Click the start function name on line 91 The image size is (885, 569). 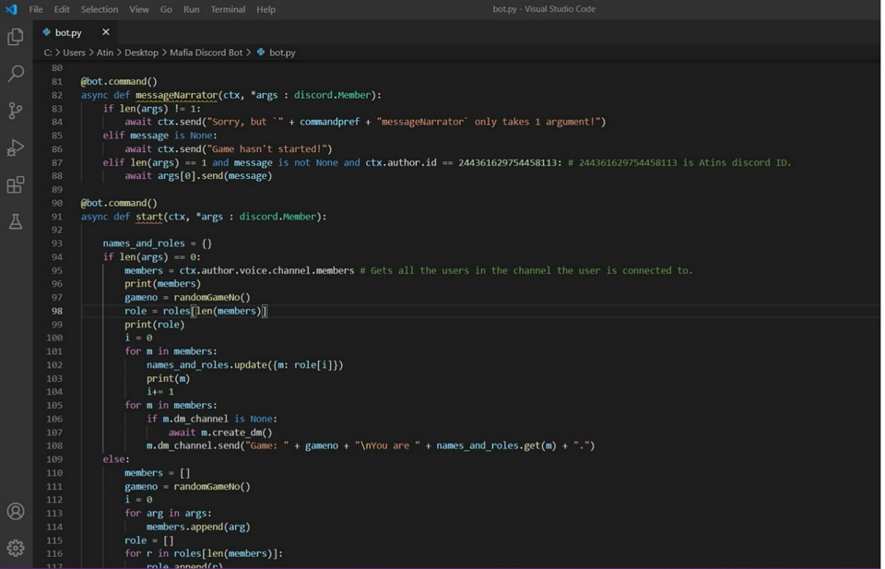tap(149, 216)
